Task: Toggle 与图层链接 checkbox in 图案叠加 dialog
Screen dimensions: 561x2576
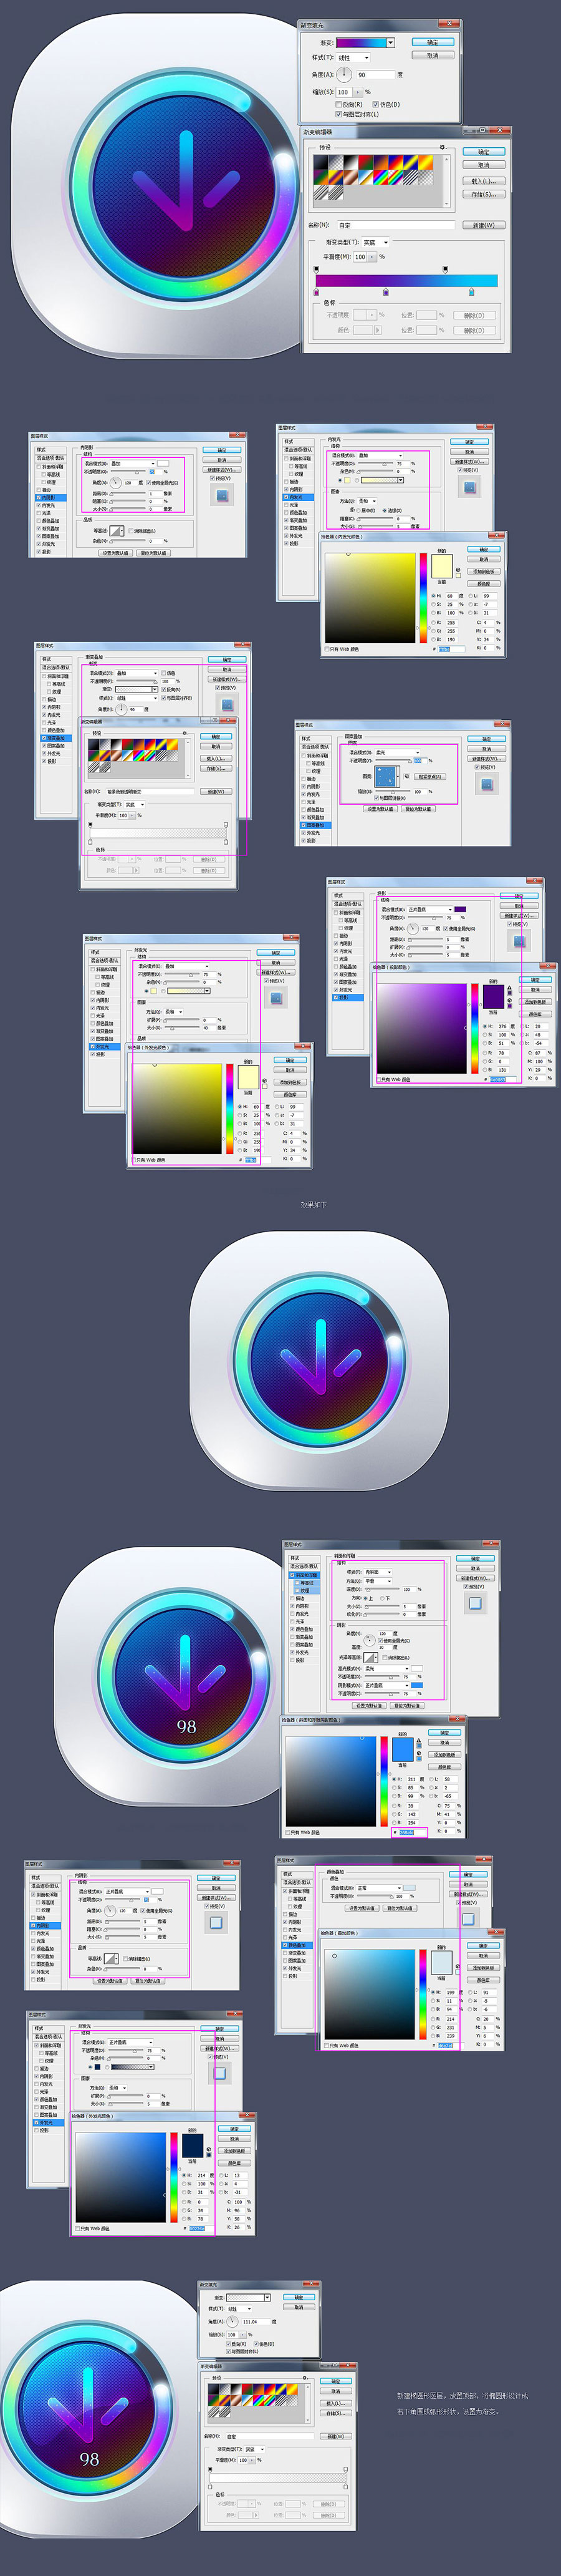Action: click(x=377, y=798)
